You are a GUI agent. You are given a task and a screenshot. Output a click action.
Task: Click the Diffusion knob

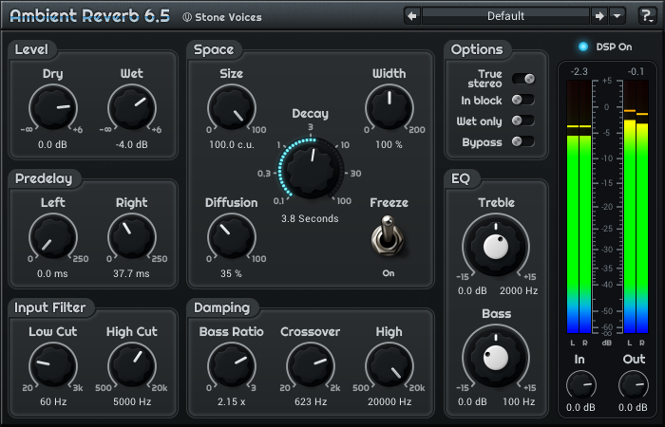pos(232,237)
